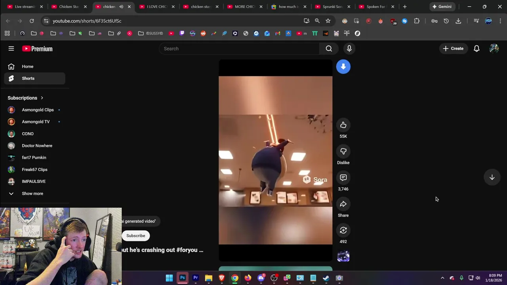Viewport: 507px width, 285px height.
Task: Open the comments showing 3,746
Action: [x=343, y=178]
